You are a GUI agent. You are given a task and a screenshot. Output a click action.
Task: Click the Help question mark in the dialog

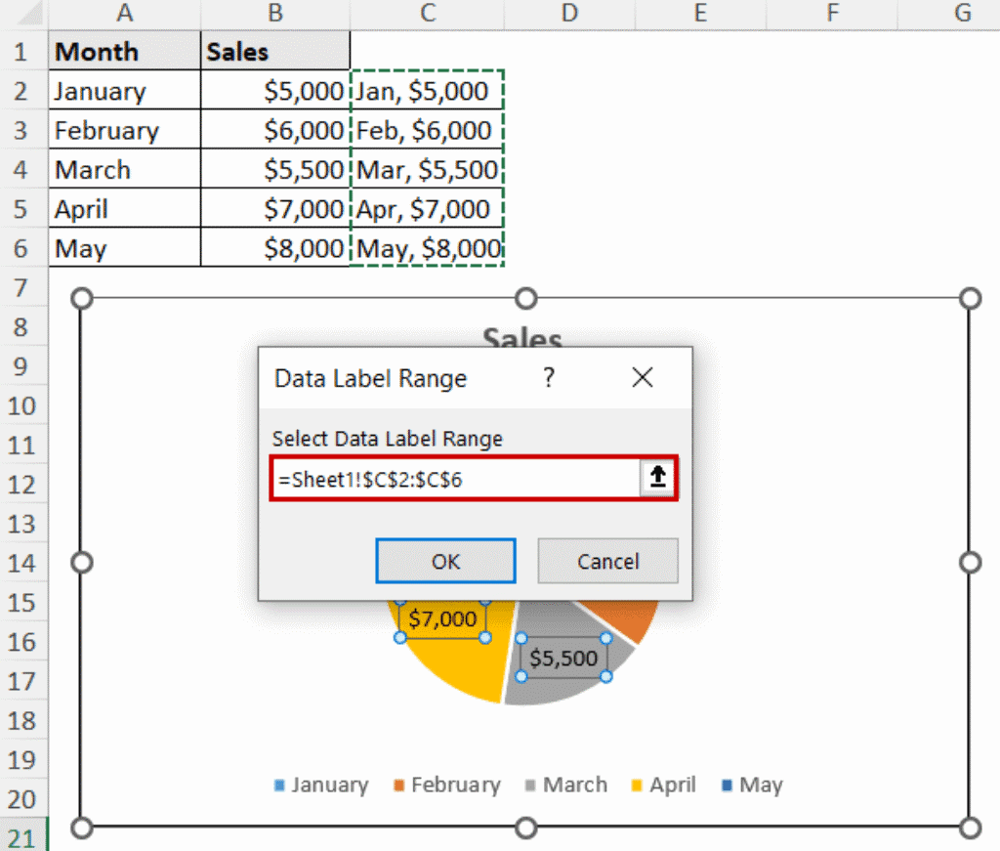tap(548, 378)
